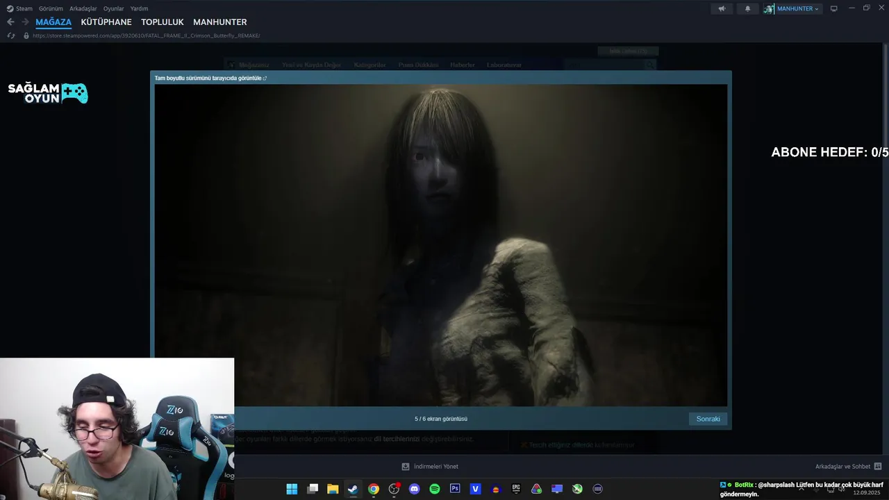Open Photoshop from taskbar

[x=455, y=489]
